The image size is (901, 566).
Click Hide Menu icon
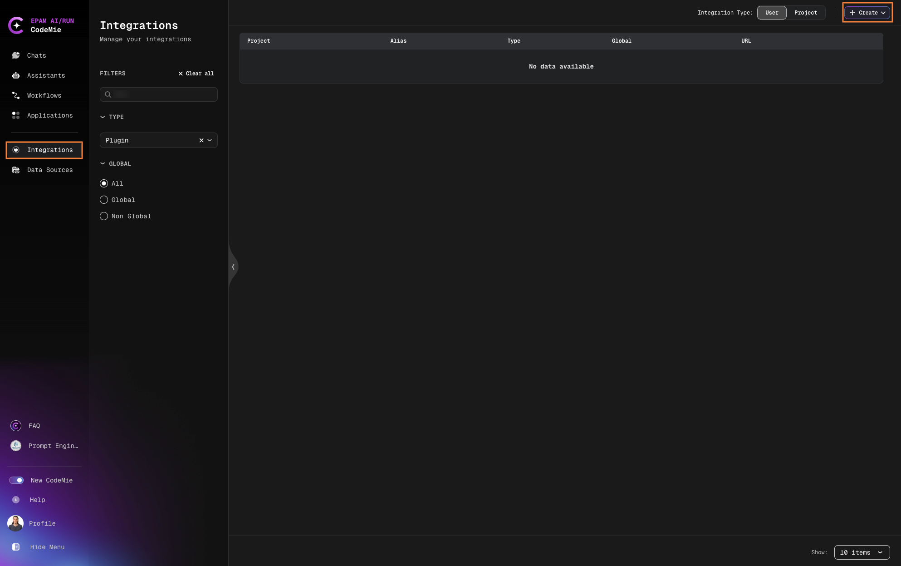tap(16, 547)
